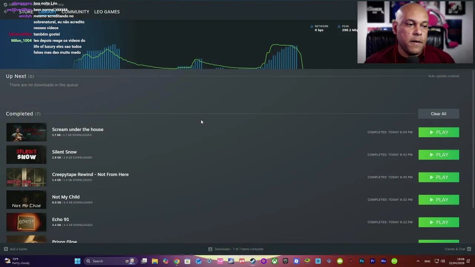Select 'Scream under the house' title
Image resolution: width=475 pixels, height=267 pixels.
(x=78, y=129)
